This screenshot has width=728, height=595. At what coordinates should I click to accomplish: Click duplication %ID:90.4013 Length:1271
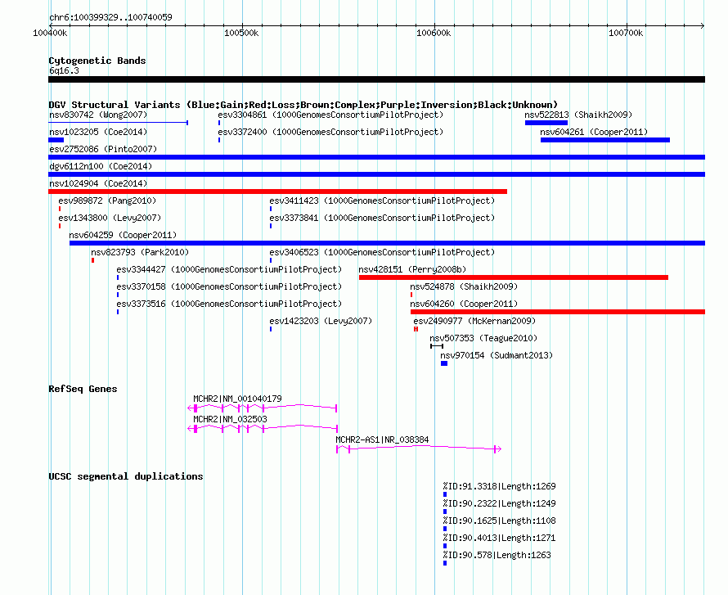(499, 538)
